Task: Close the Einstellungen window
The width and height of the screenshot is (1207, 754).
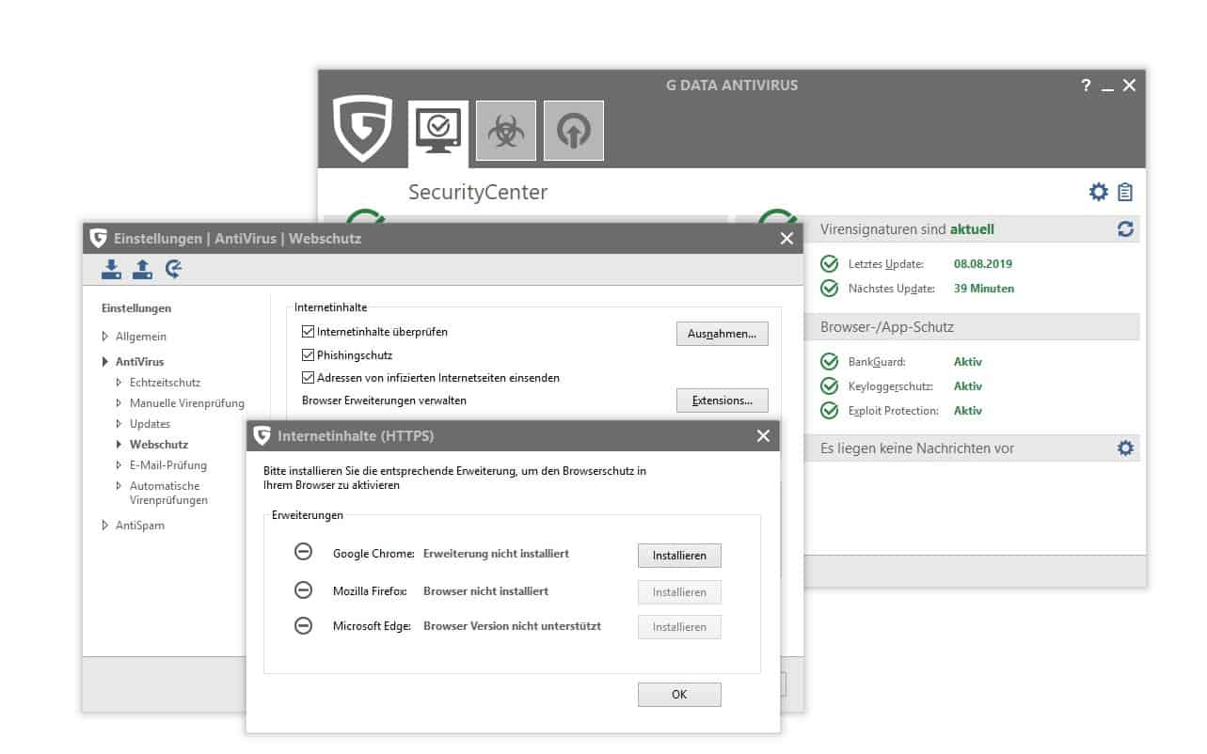Action: click(x=786, y=239)
